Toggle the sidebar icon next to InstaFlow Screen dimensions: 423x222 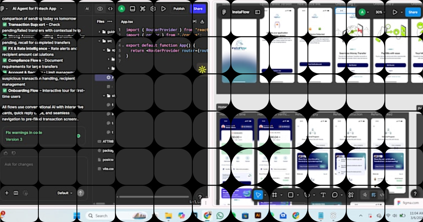[258, 12]
